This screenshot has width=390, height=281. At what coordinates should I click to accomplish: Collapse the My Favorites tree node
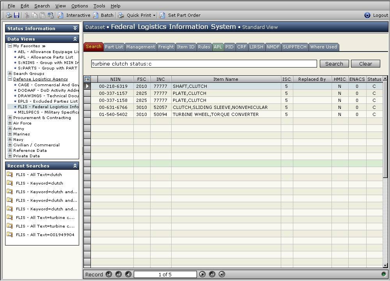(x=10, y=46)
